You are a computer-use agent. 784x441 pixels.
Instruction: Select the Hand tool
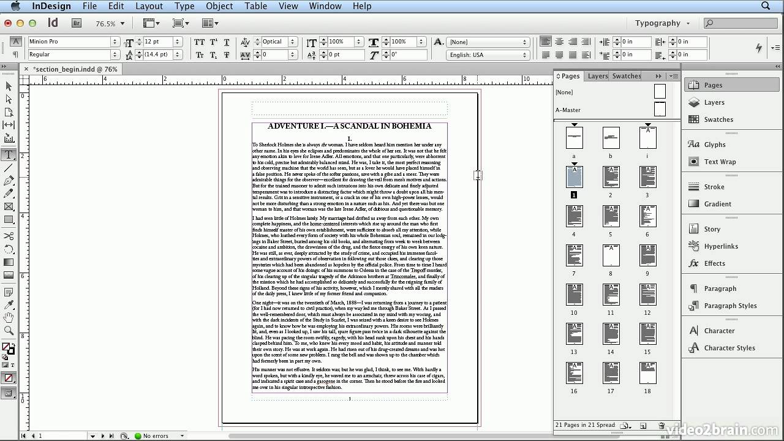[9, 318]
